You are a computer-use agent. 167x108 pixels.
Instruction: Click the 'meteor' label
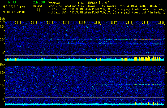38,6
